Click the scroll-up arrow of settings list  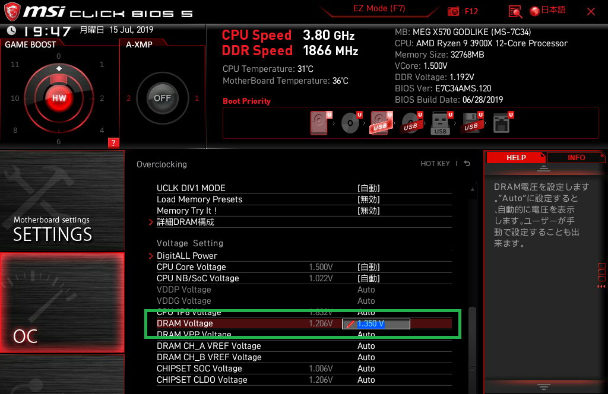pyautogui.click(x=472, y=189)
